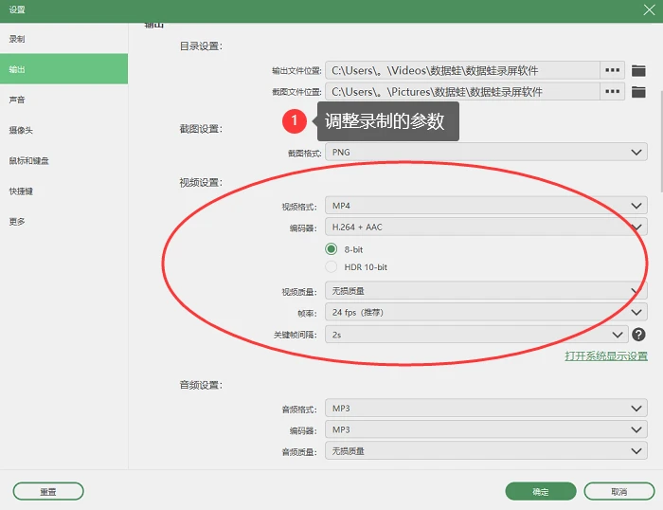This screenshot has height=510, width=663.
Task: Expand the 24 fps frame rate dropdown
Action: click(486, 312)
